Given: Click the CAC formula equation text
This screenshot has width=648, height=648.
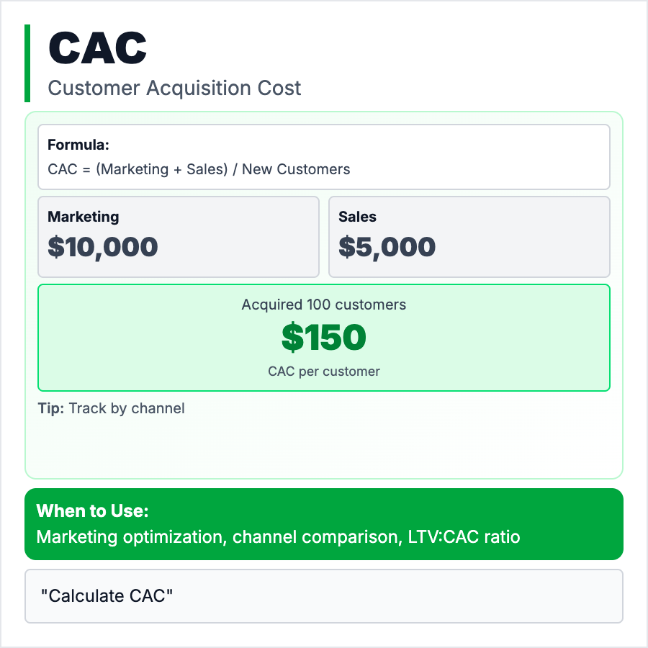Looking at the screenshot, I should tap(199, 170).
